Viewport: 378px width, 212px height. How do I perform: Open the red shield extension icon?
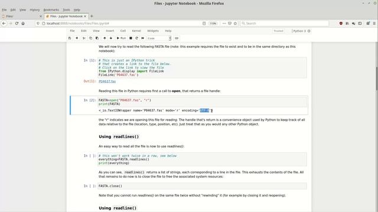[x=341, y=24]
